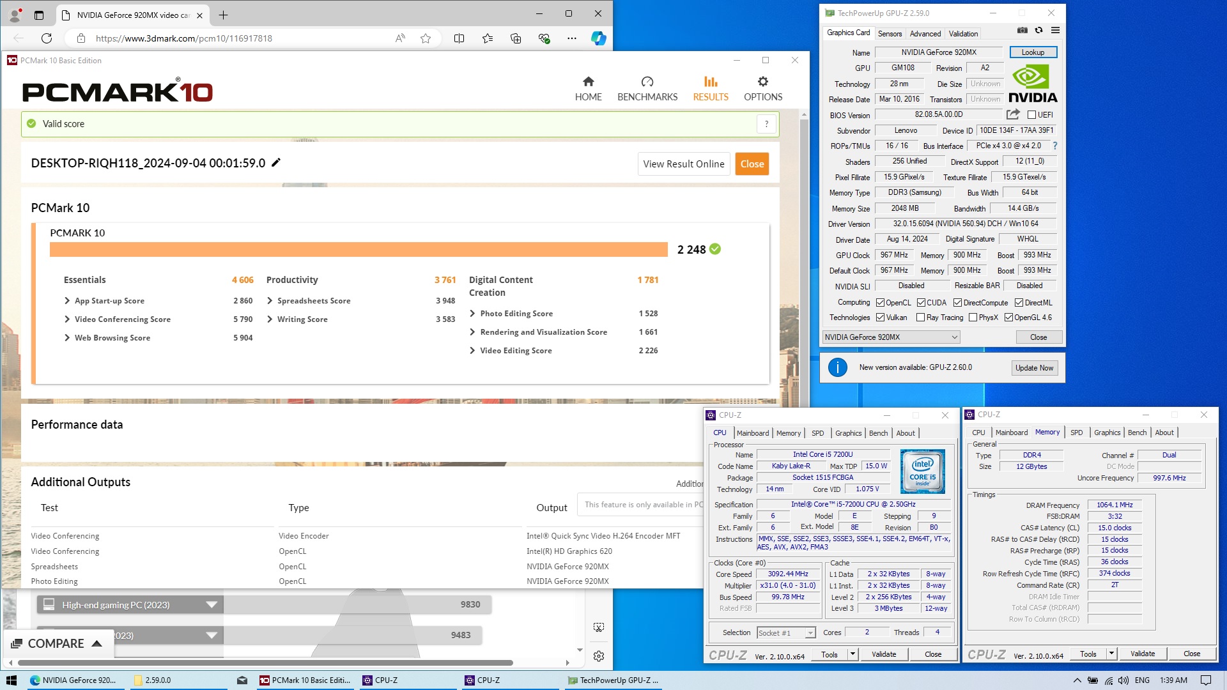Expand App Start-up Score
1227x690 pixels.
pyautogui.click(x=67, y=301)
